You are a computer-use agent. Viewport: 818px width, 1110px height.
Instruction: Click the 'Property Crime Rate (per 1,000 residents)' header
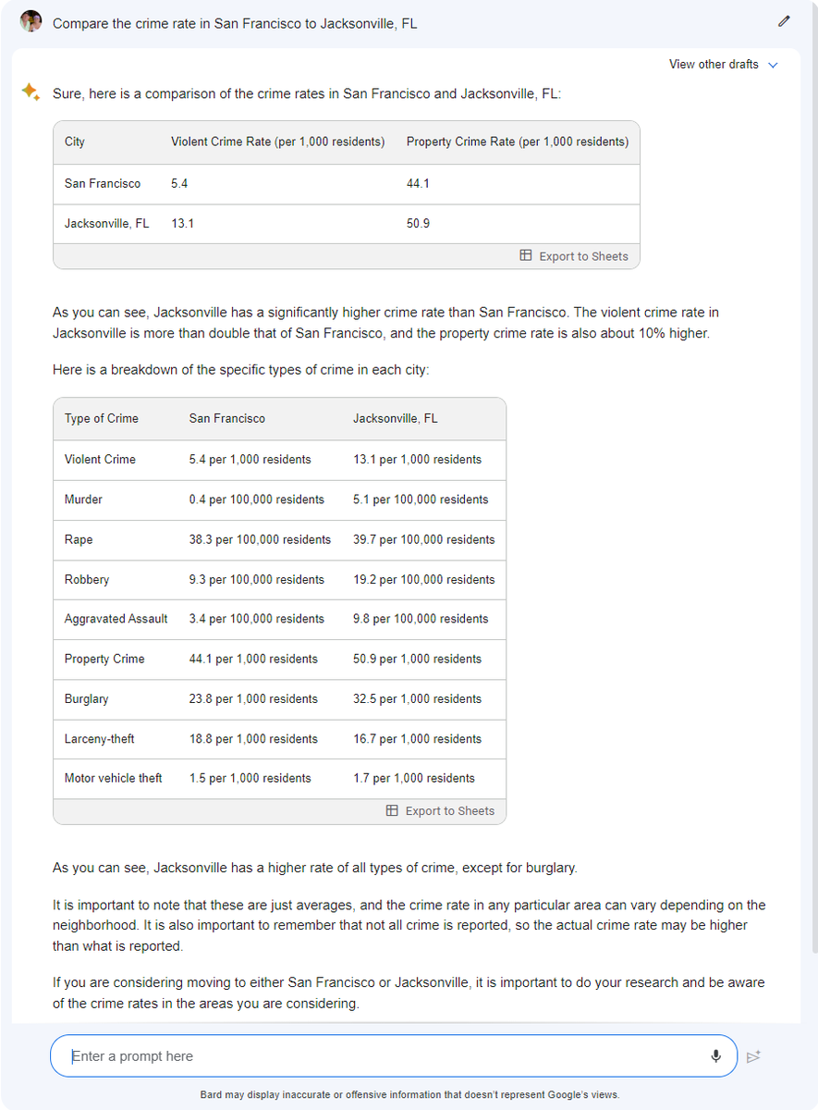coord(518,142)
